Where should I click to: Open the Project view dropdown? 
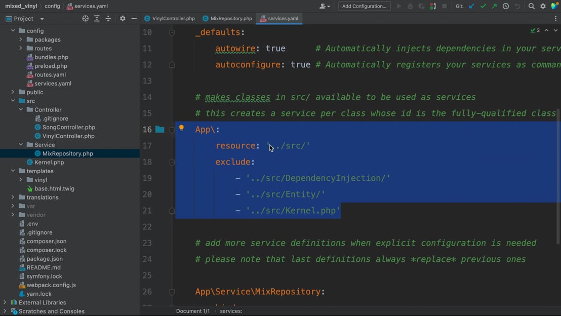click(42, 19)
